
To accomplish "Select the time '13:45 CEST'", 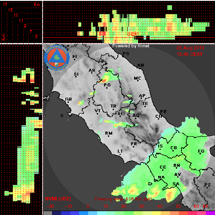I will (x=190, y=54).
